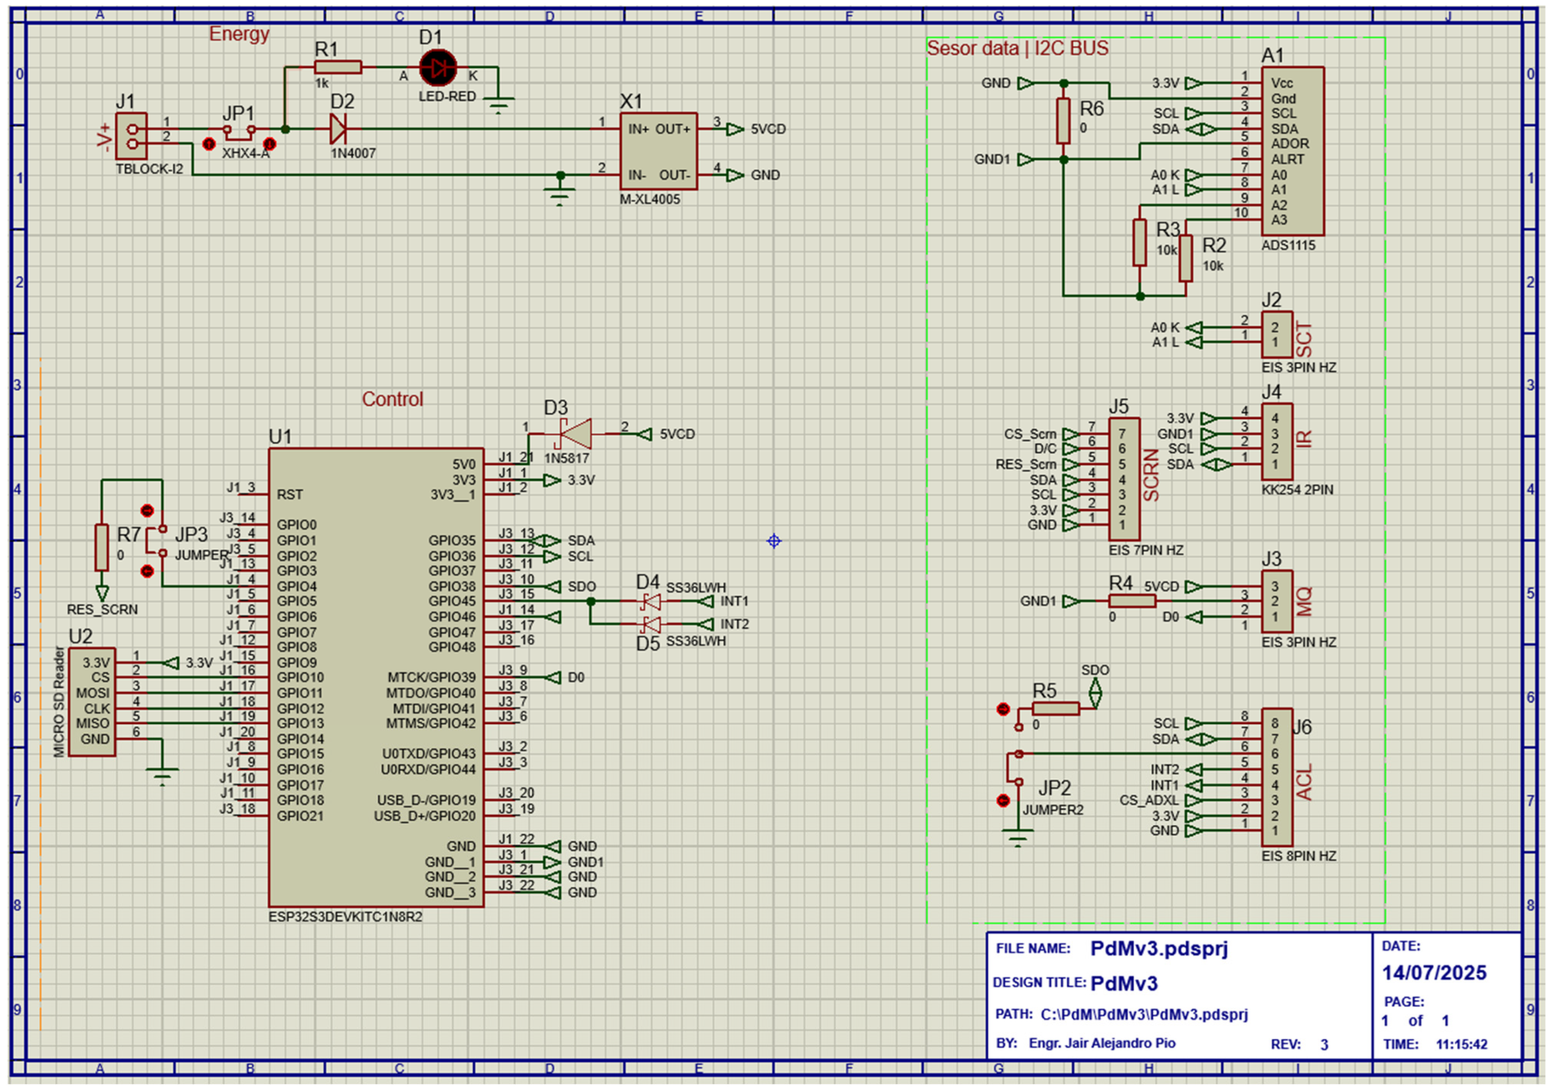This screenshot has width=1555, height=1092.
Task: Select the J6 ACL 8-pin connector
Action: click(1277, 777)
